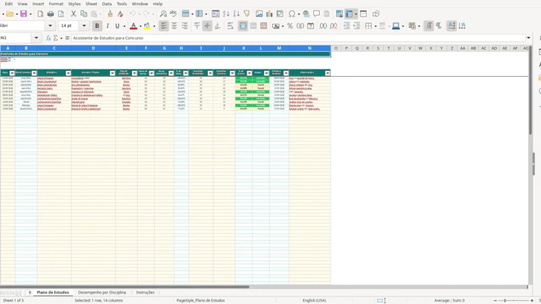
Task: Open Find & Replace
Action: click(x=163, y=14)
